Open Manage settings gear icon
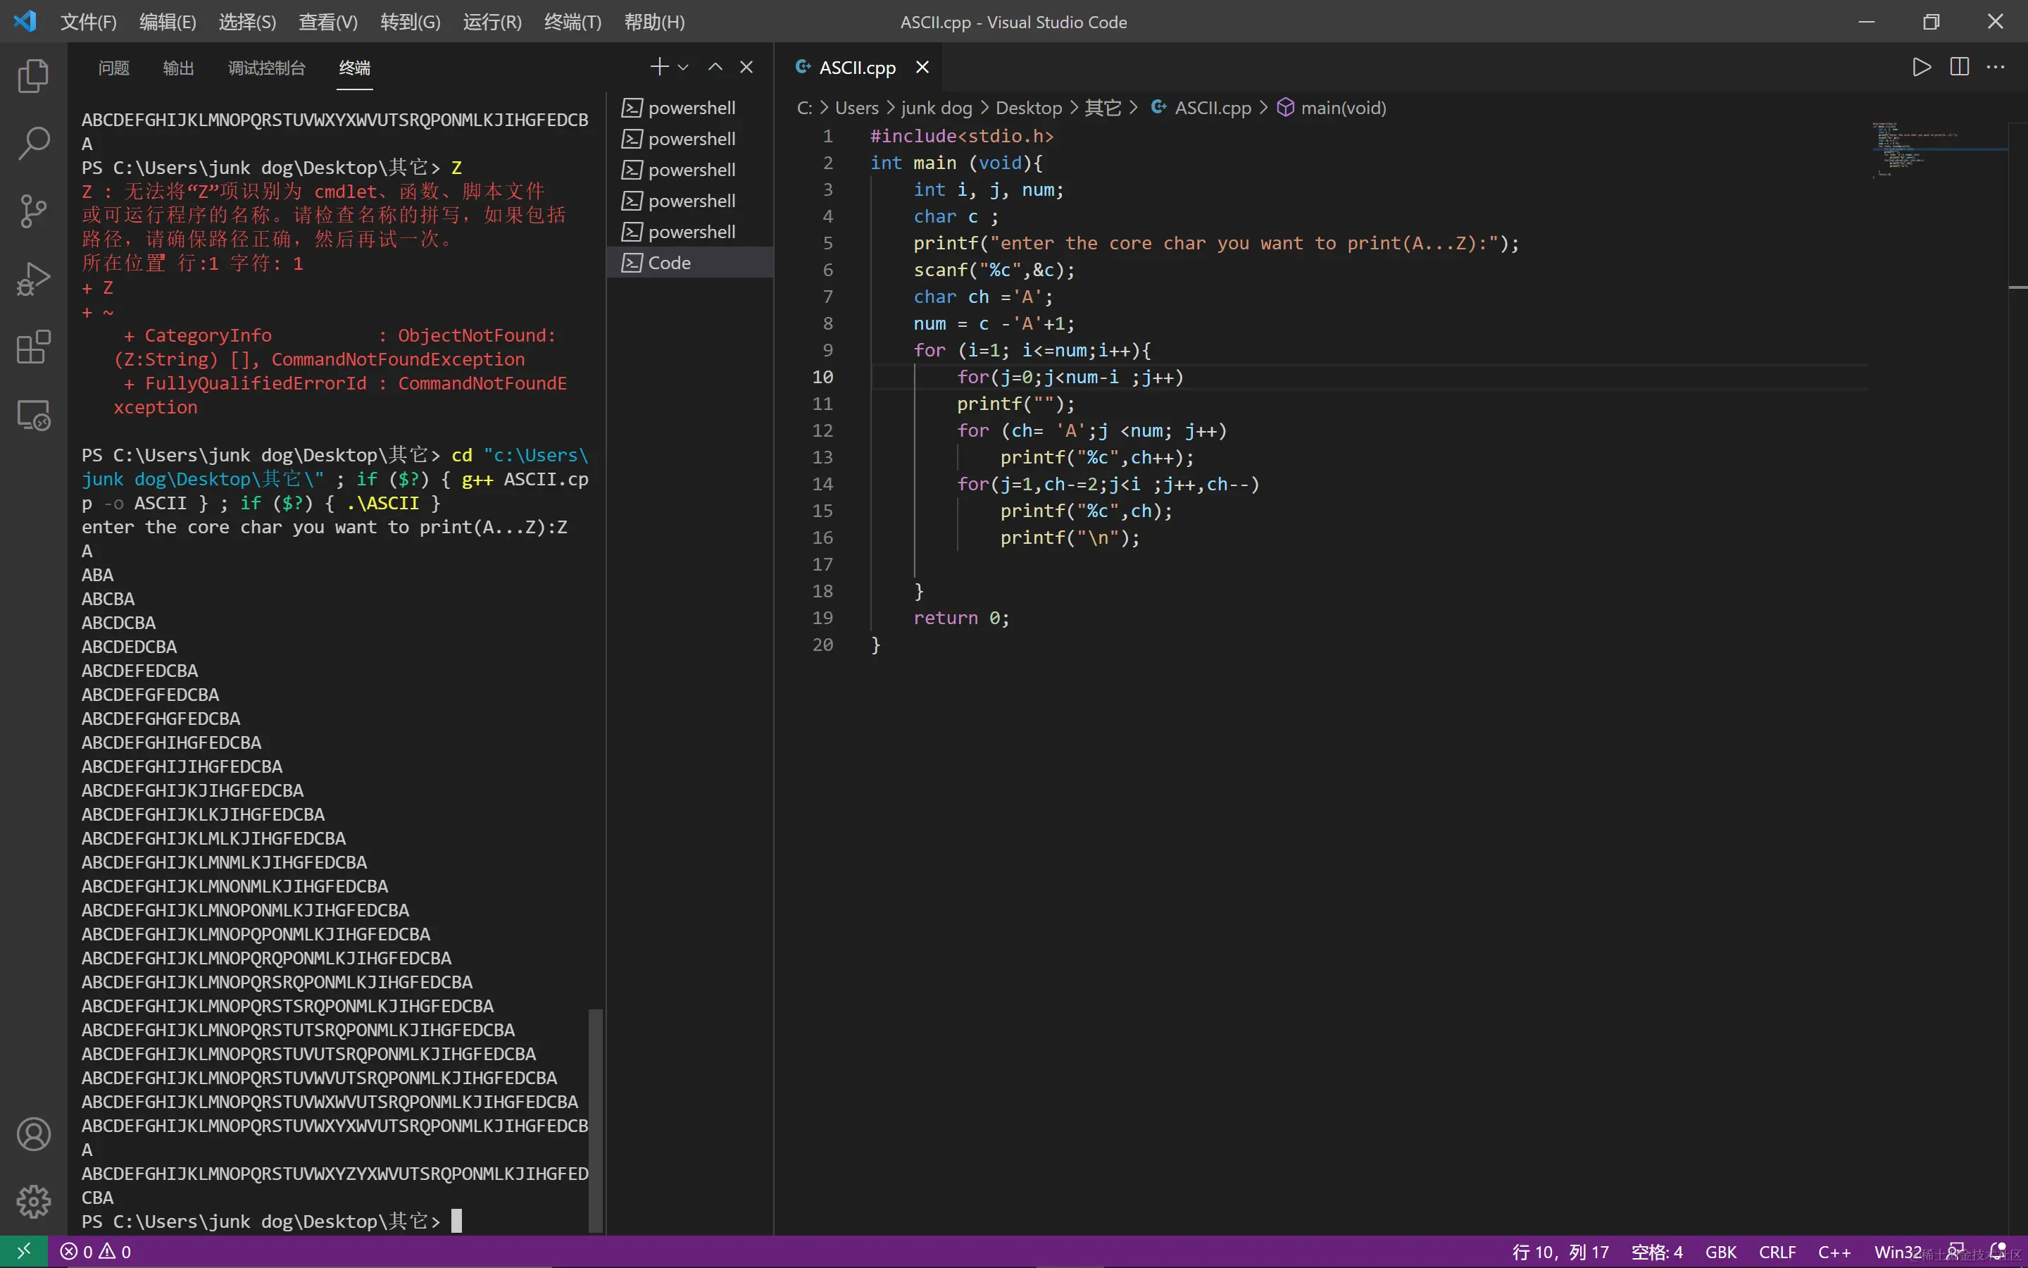This screenshot has width=2028, height=1268. [x=34, y=1201]
